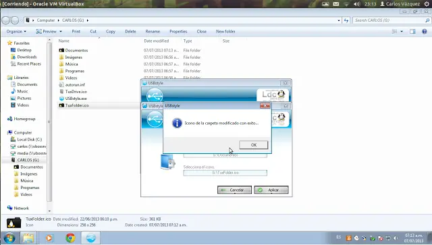The height and width of the screenshot is (245, 432).
Task: Open Google Chrome from the taskbar
Action: click(70, 238)
